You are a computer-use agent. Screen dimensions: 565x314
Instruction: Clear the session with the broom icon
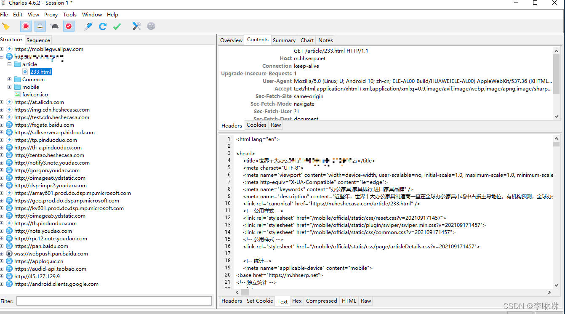point(5,27)
